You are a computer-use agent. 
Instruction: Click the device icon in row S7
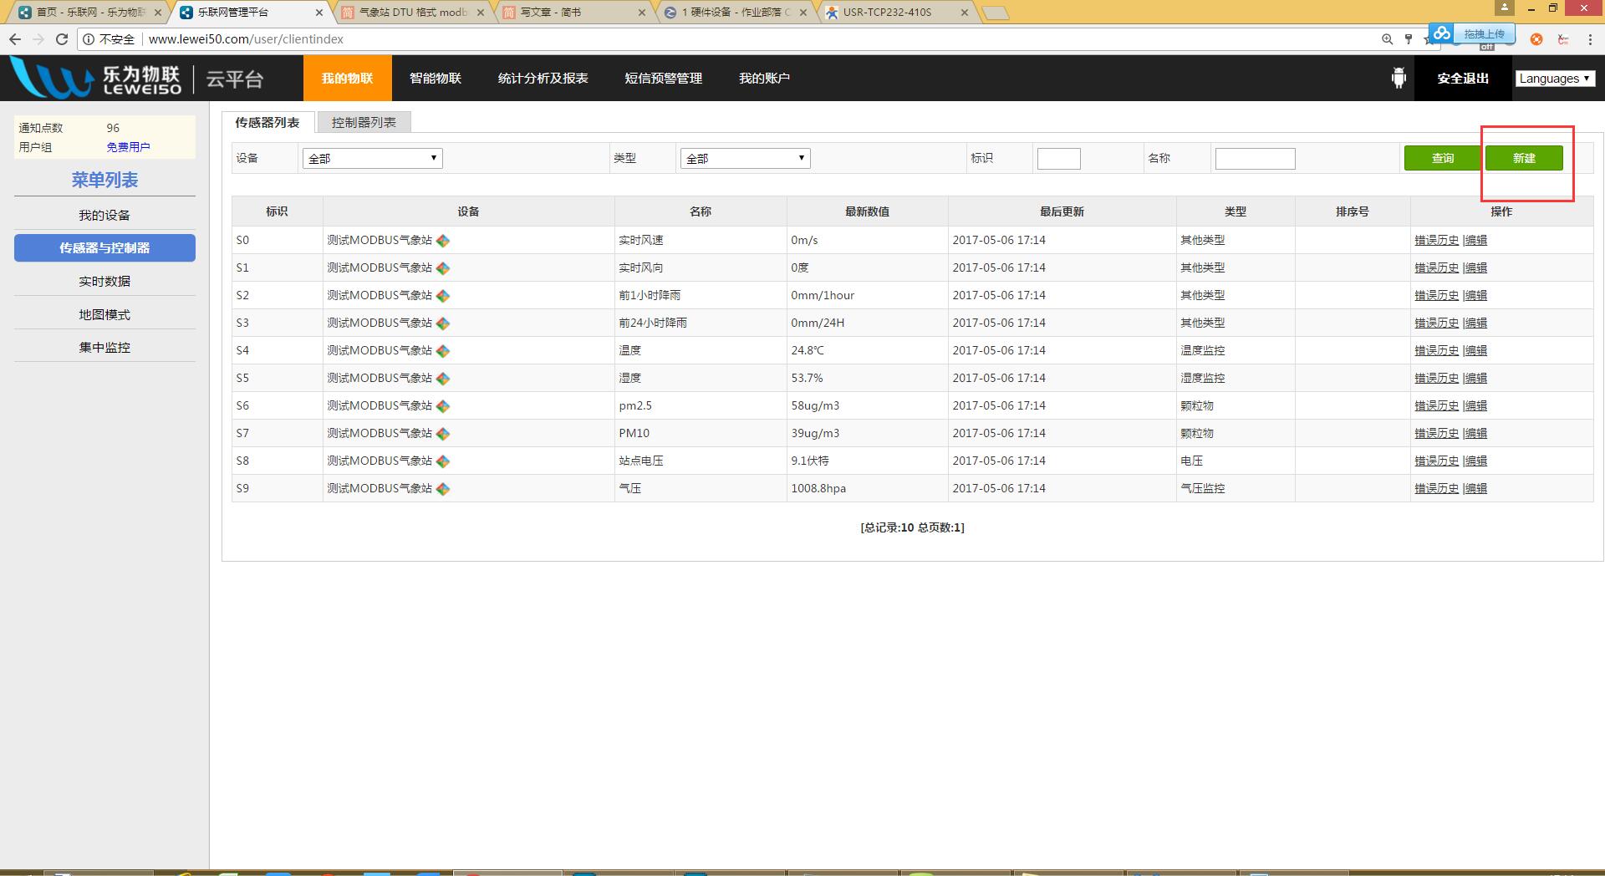click(443, 434)
